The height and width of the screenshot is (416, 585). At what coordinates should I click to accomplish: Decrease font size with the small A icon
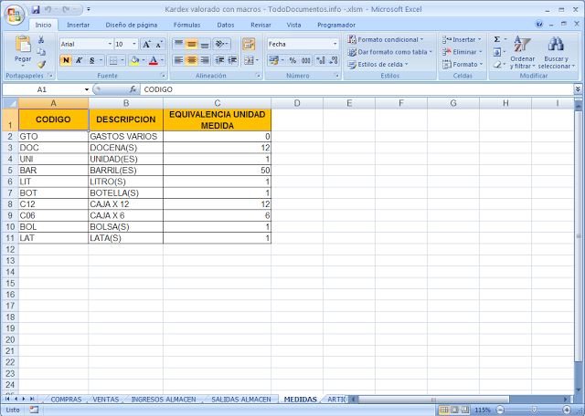tap(159, 45)
